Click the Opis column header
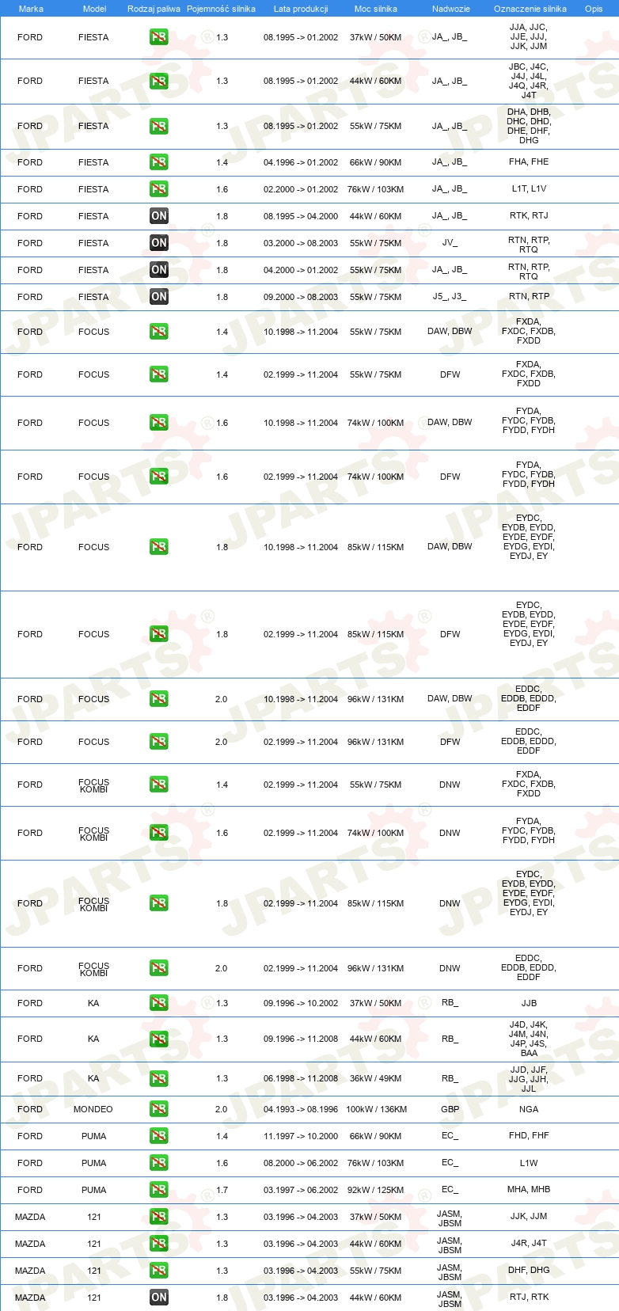The width and height of the screenshot is (619, 1311). (594, 9)
